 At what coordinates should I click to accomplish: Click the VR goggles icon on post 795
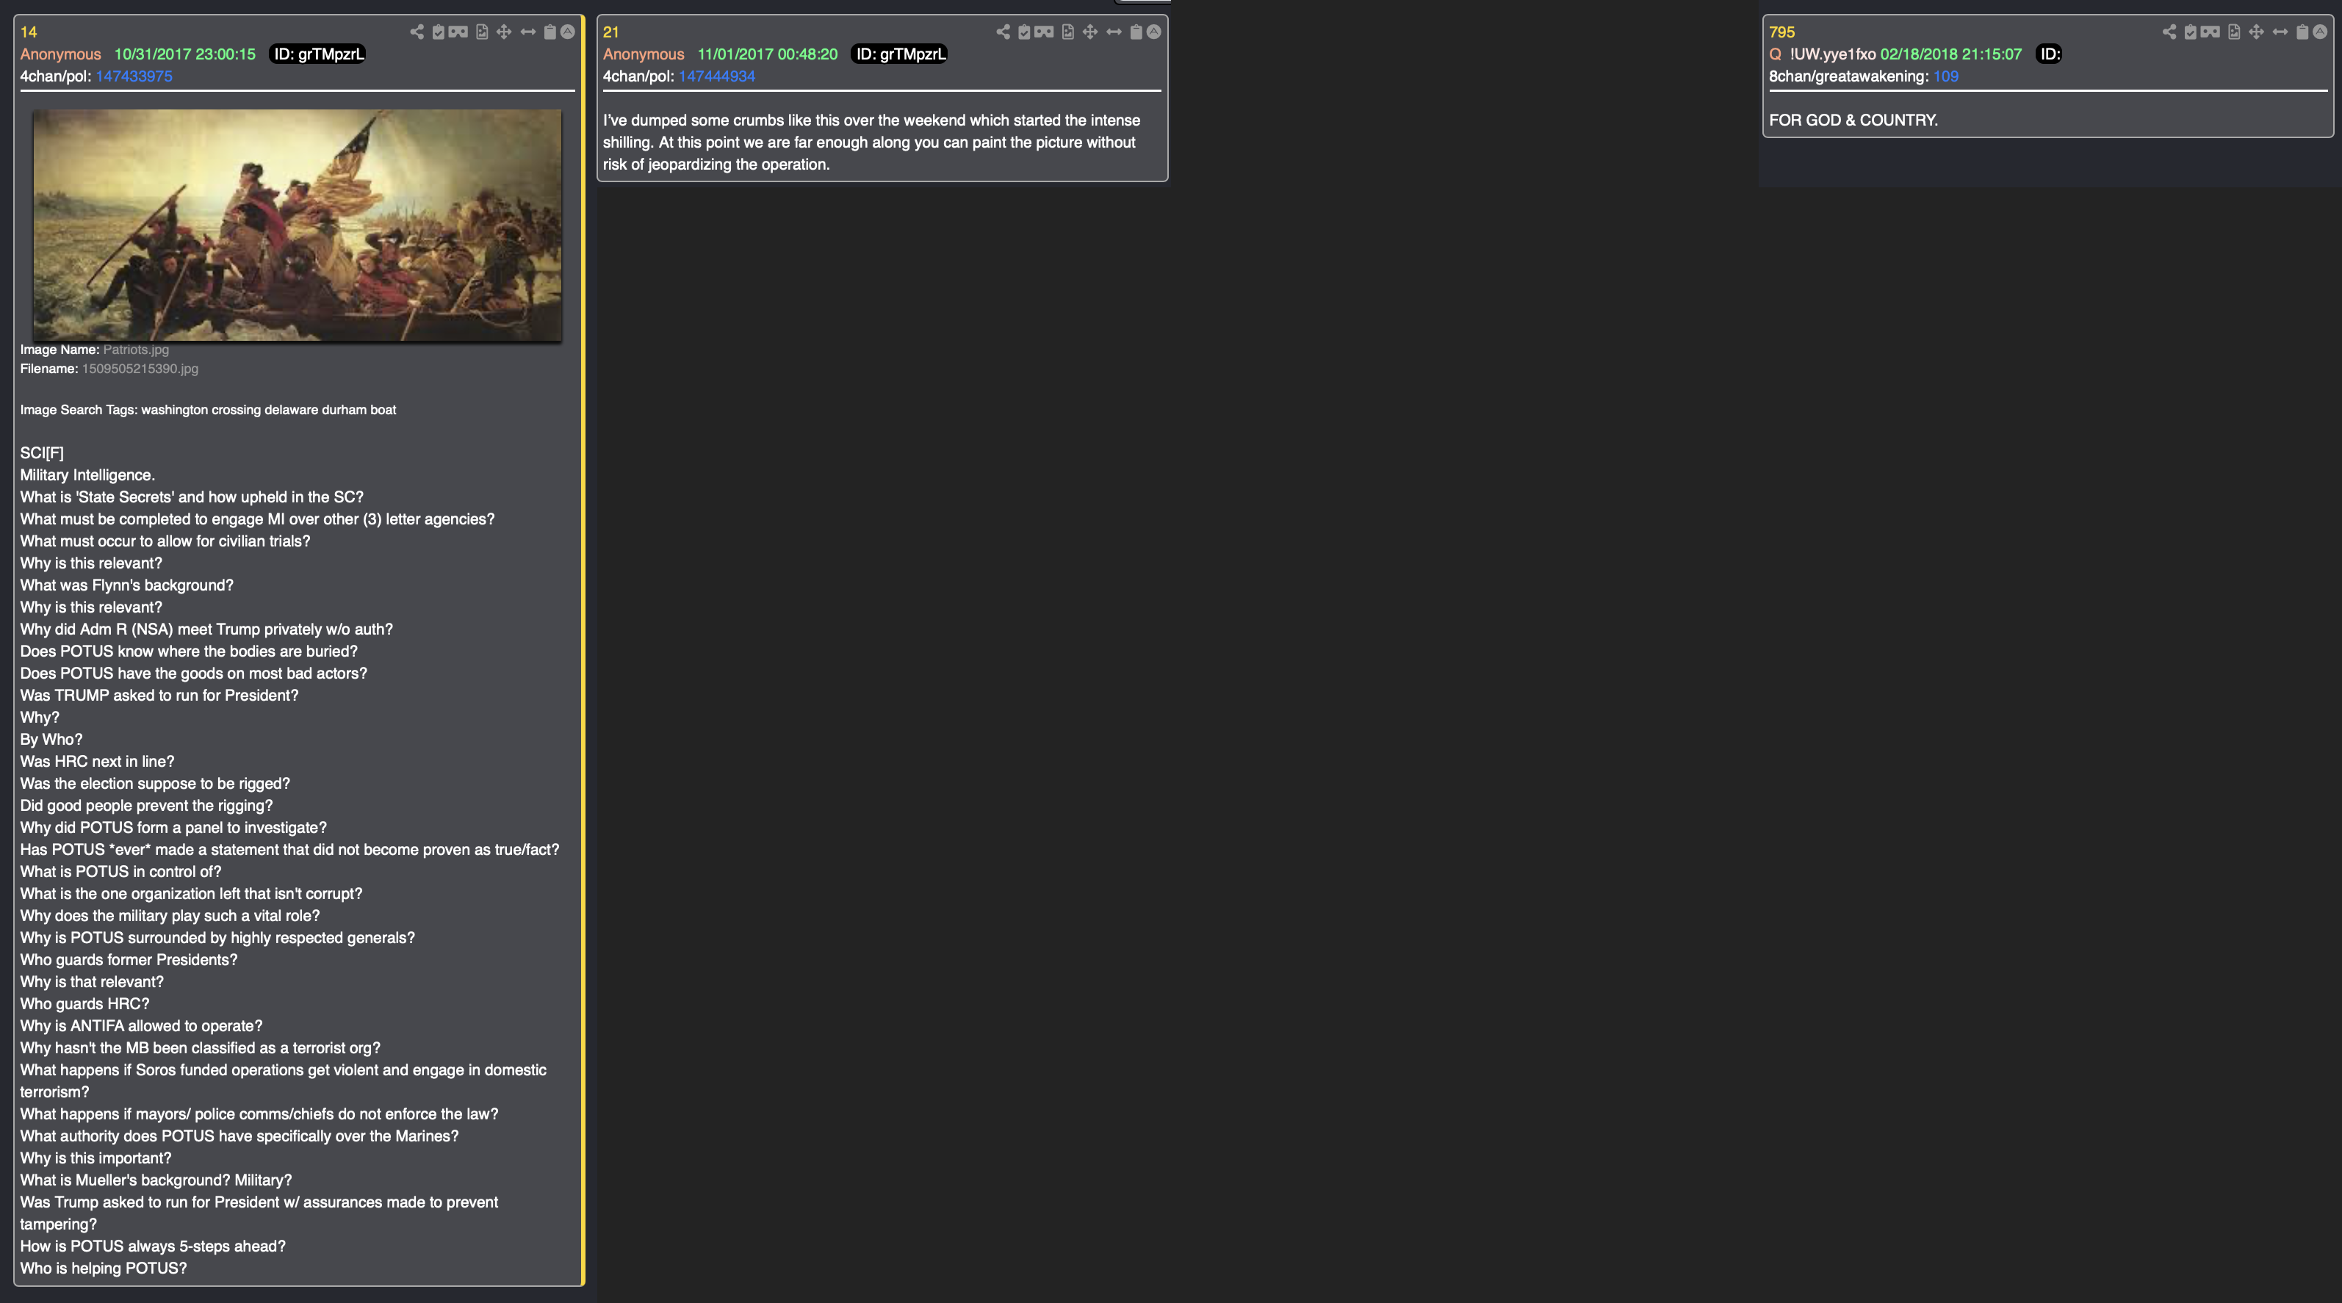[x=2211, y=32]
